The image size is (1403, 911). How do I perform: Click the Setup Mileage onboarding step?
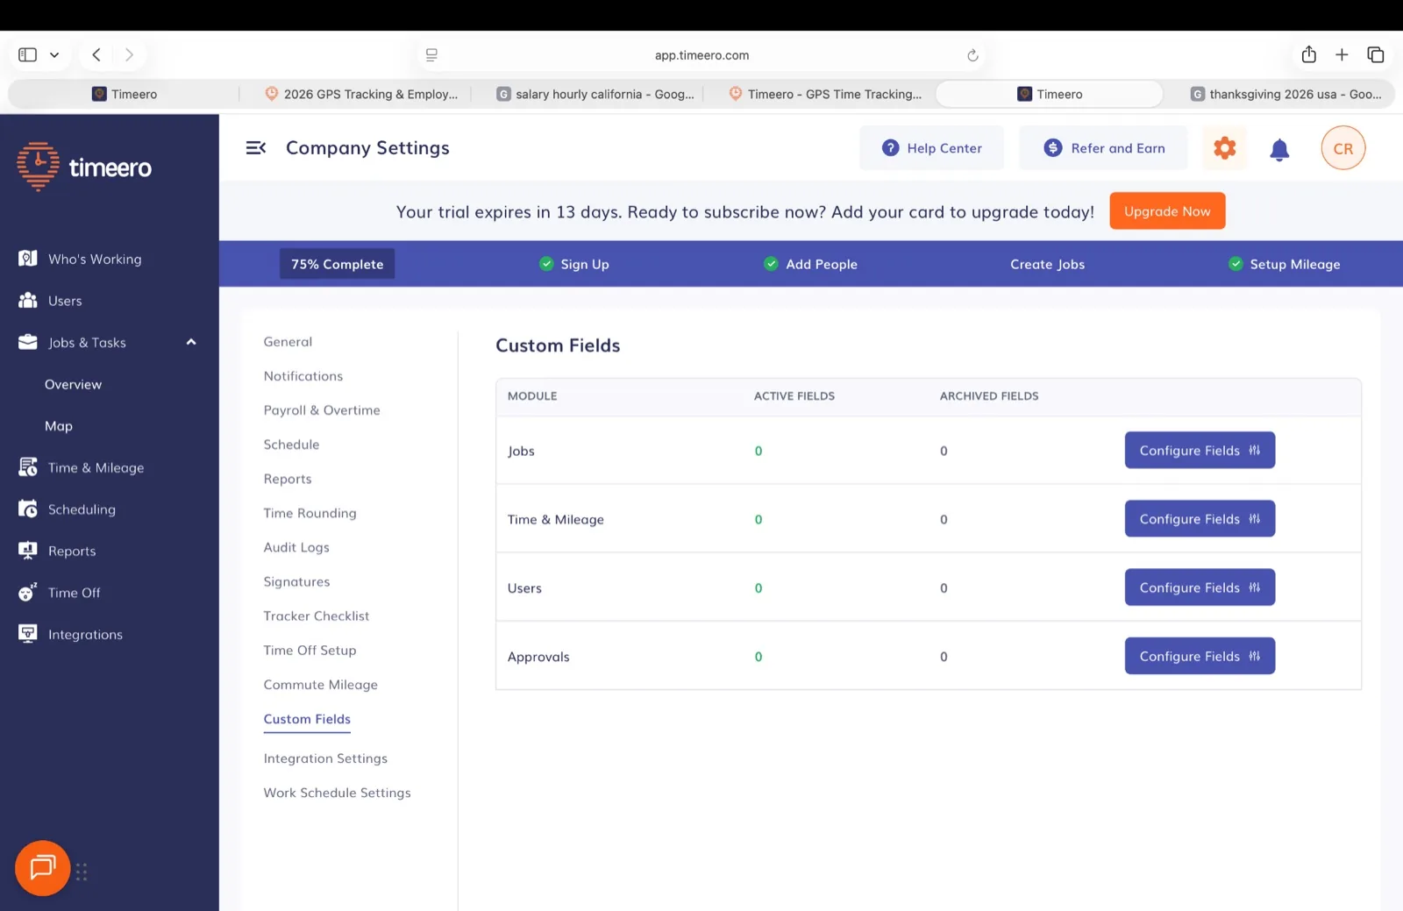pyautogui.click(x=1284, y=264)
